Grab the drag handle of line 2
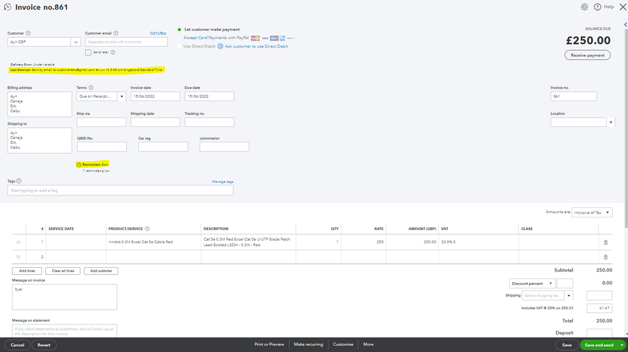Screen dimensions: 628x352 [x=18, y=257]
